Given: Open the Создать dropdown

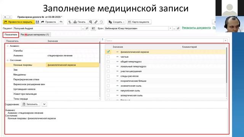Looking at the screenshot, I should [x=117, y=22].
